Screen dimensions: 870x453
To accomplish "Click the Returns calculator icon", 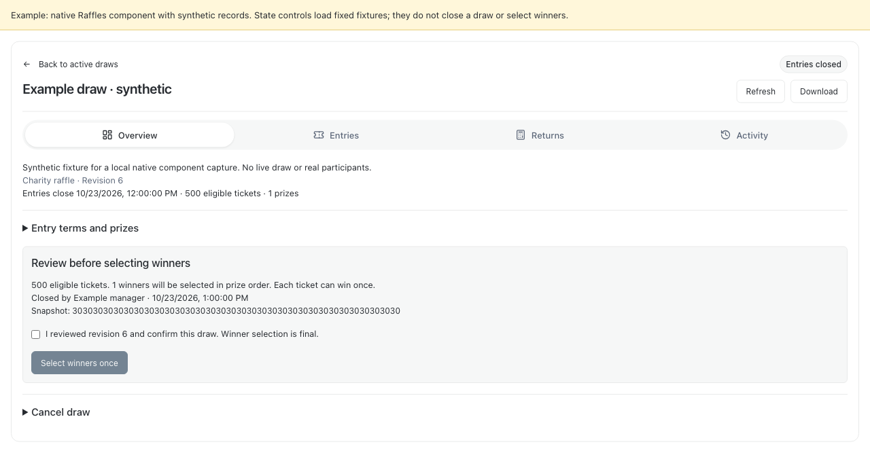I will pyautogui.click(x=521, y=135).
